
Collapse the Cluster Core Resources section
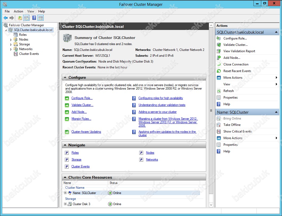pos(65,177)
